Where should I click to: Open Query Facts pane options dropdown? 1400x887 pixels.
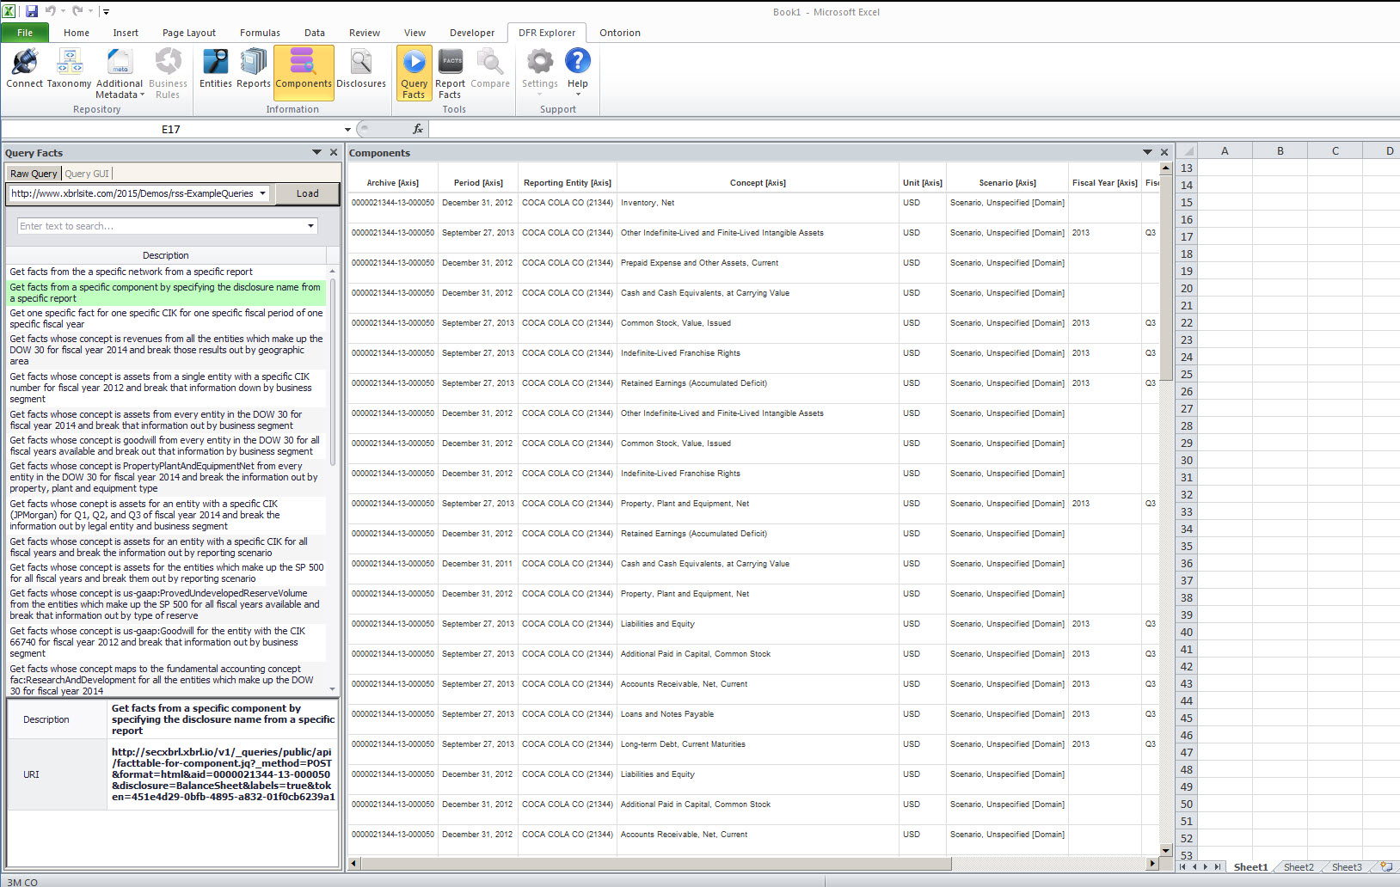click(316, 152)
